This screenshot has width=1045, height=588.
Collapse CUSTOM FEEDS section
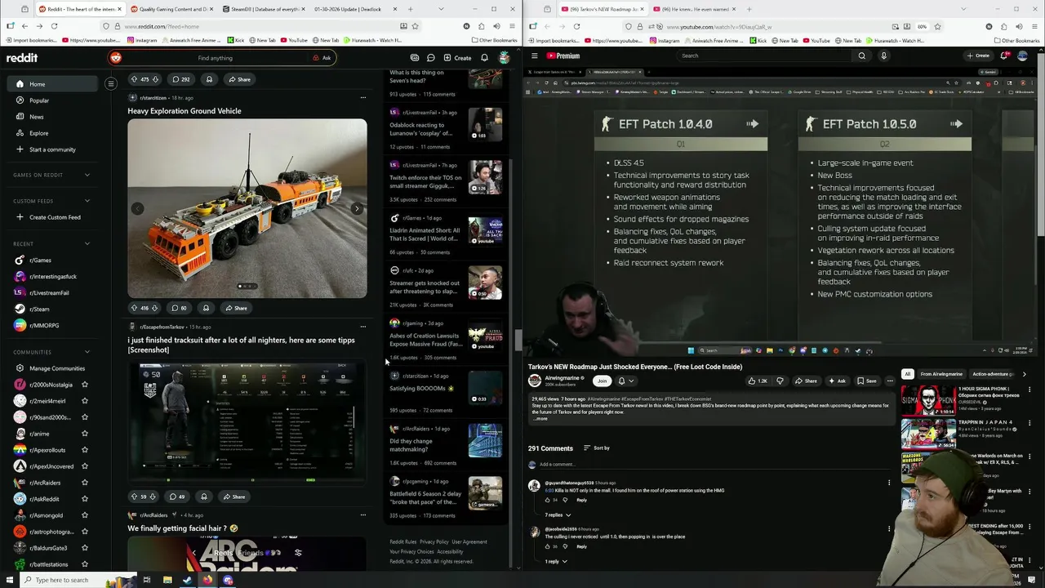87,201
